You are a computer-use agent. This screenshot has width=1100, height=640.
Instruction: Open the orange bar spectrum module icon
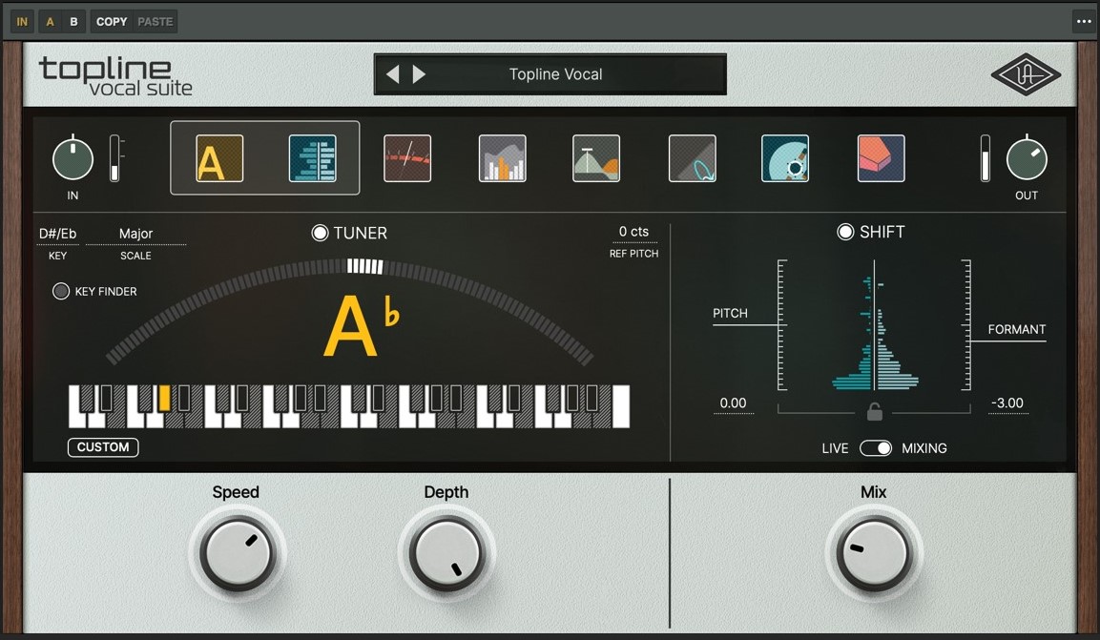502,158
